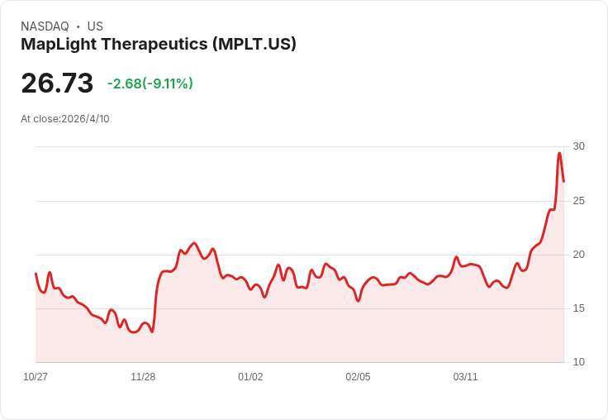Click the NASDAQ exchange label
The image size is (608, 420).
(45, 26)
